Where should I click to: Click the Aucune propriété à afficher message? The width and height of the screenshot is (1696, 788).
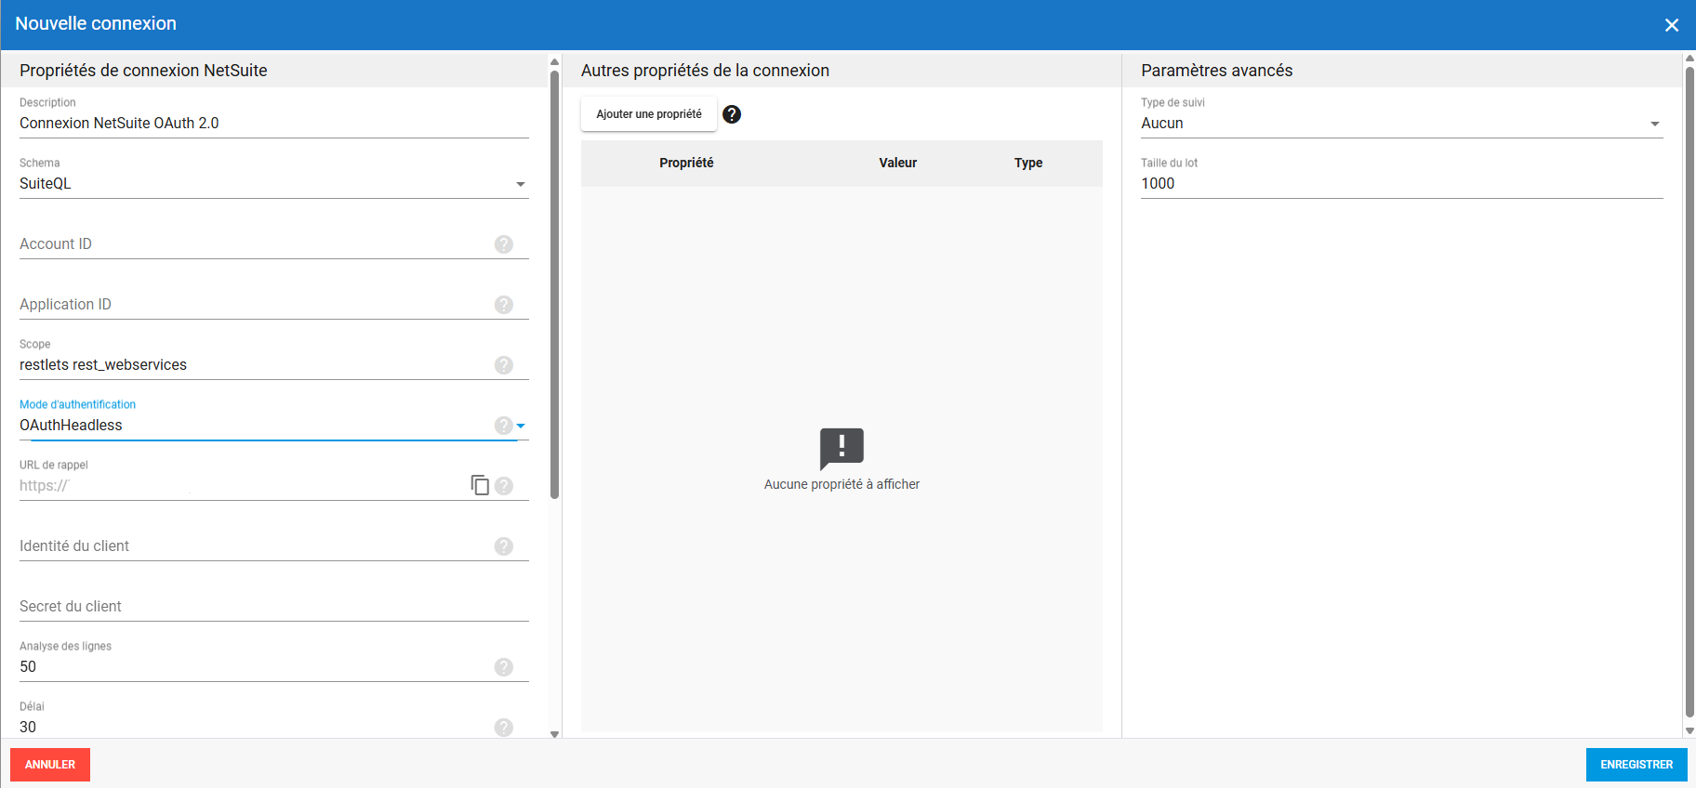[x=841, y=484]
